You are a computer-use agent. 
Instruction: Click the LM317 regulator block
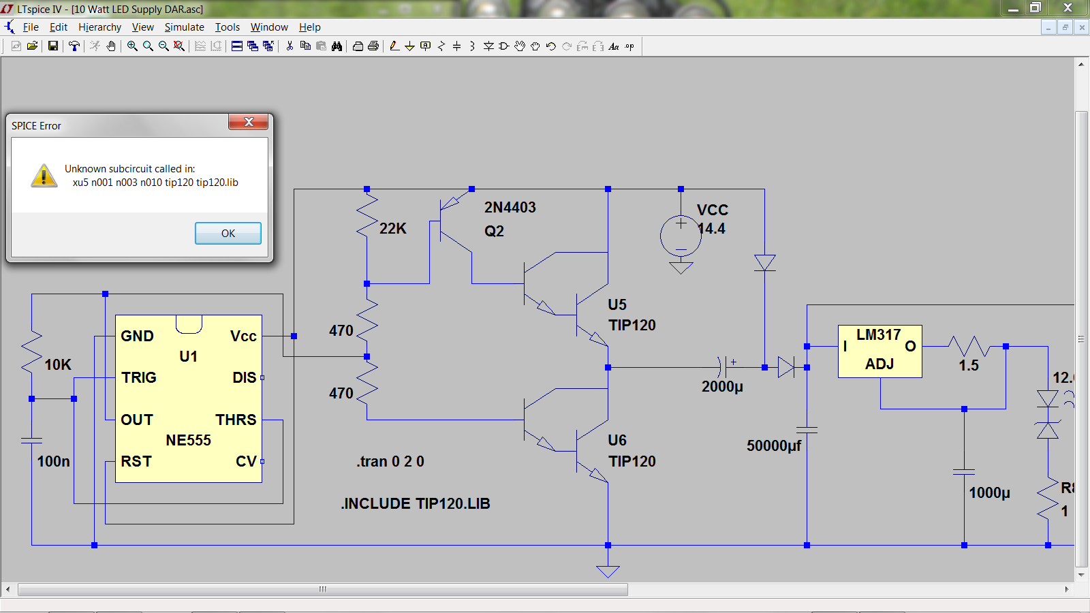tap(879, 351)
